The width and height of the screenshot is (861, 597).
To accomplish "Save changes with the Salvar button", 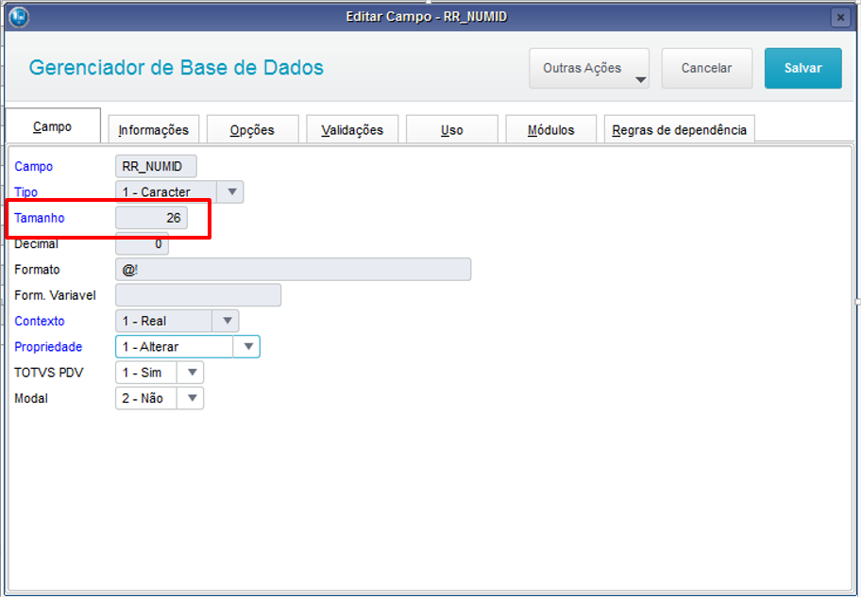I will [802, 68].
